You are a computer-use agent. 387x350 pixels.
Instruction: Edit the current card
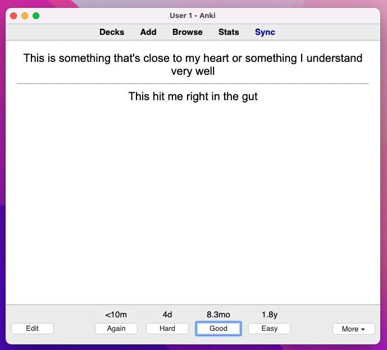click(x=33, y=329)
